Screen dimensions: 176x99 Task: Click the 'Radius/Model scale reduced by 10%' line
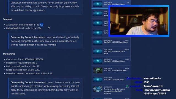point(24,28)
